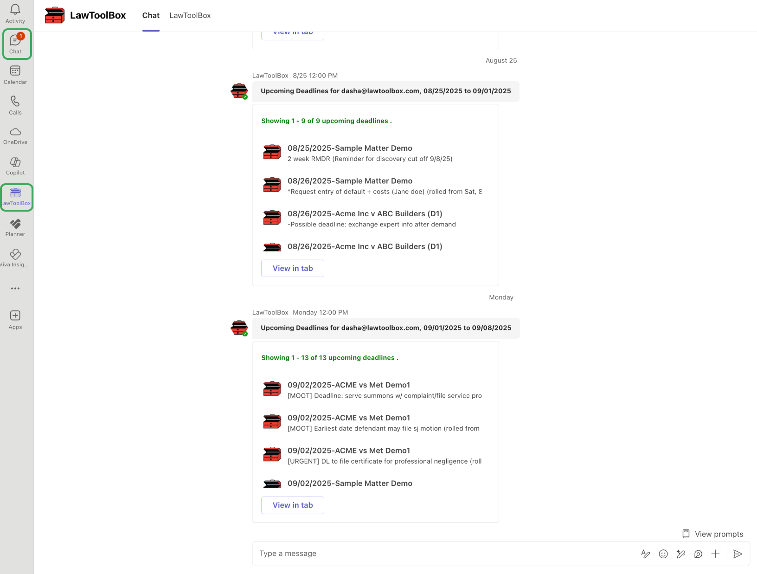This screenshot has height=574, width=757.
Task: Go to Calls in the sidebar
Action: [15, 106]
